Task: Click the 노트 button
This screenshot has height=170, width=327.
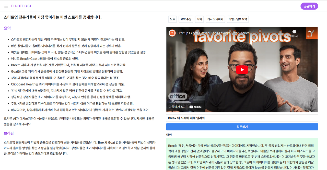Action: pos(172,19)
